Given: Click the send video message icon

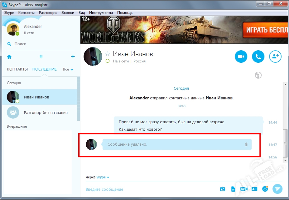Looking at the screenshot, I should (x=243, y=189).
